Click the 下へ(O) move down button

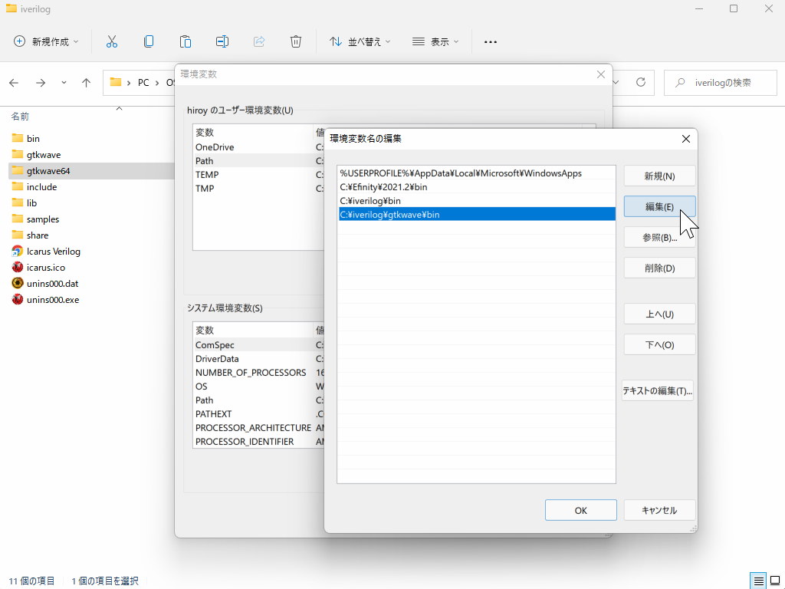pyautogui.click(x=659, y=344)
